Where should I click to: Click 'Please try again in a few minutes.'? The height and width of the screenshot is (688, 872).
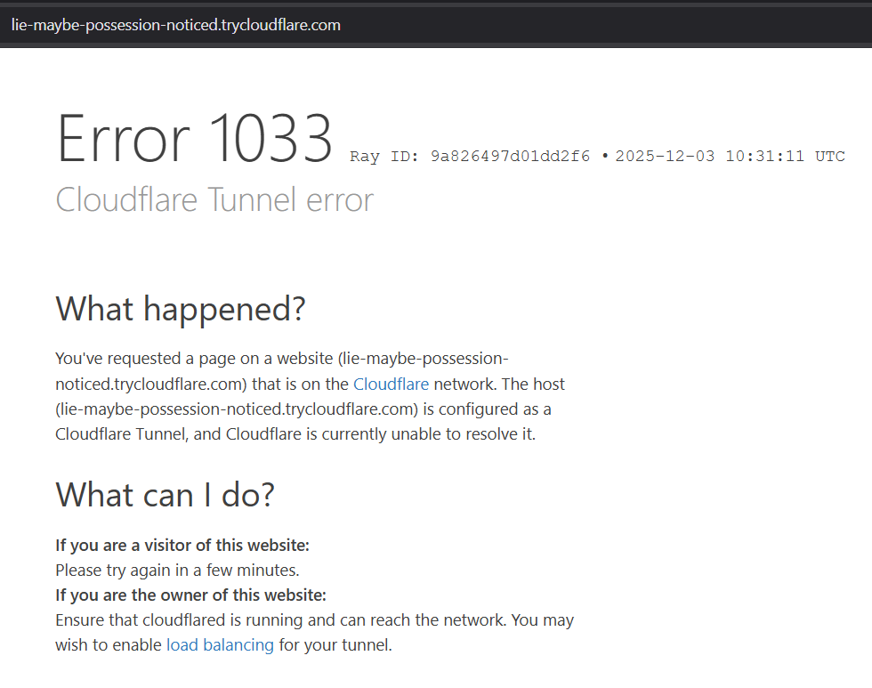(177, 571)
